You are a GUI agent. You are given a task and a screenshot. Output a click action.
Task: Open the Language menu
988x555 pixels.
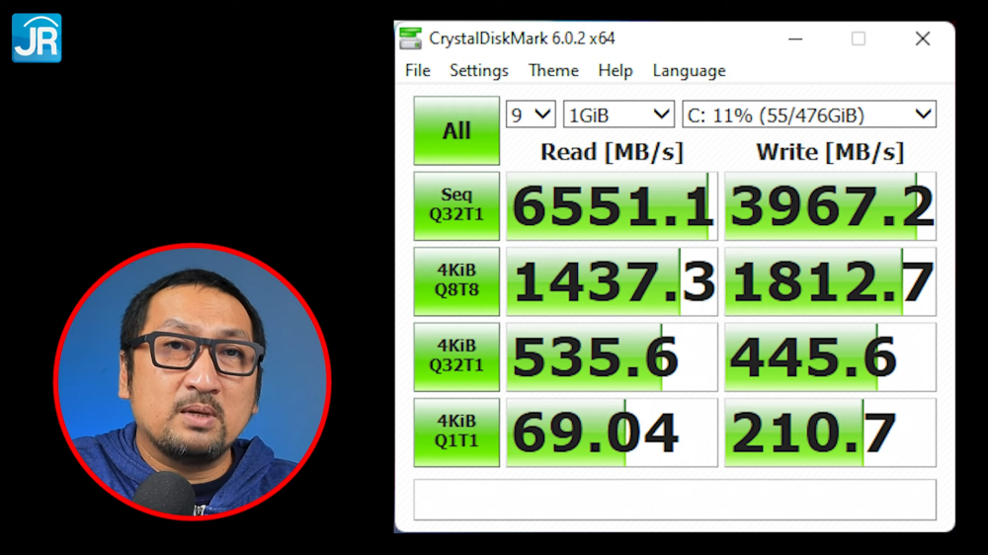click(x=689, y=71)
